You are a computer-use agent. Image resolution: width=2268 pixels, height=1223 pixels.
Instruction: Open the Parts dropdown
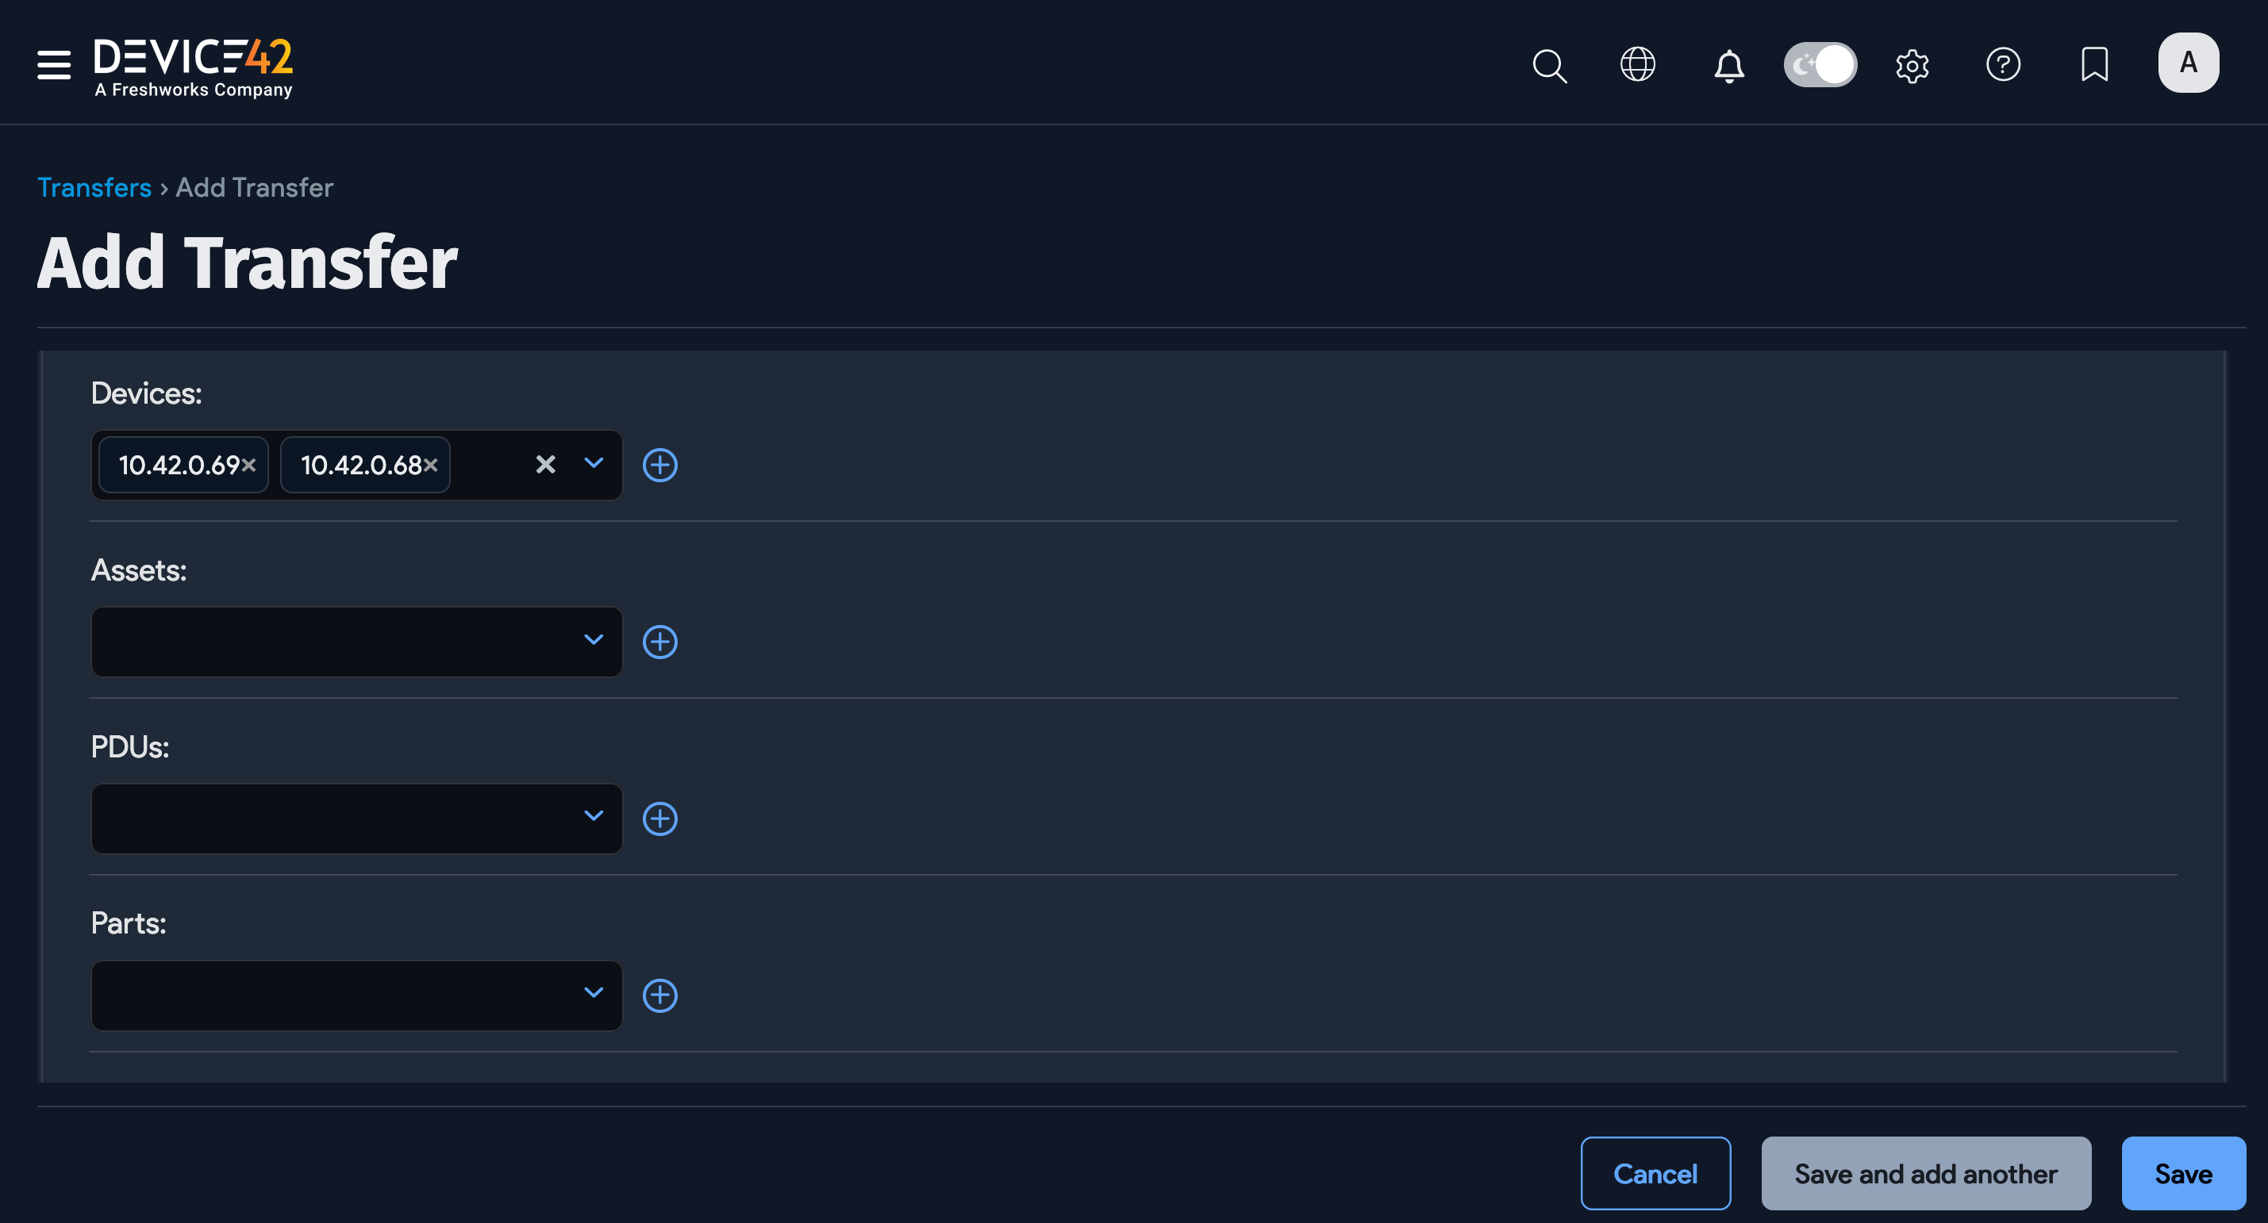pos(593,995)
